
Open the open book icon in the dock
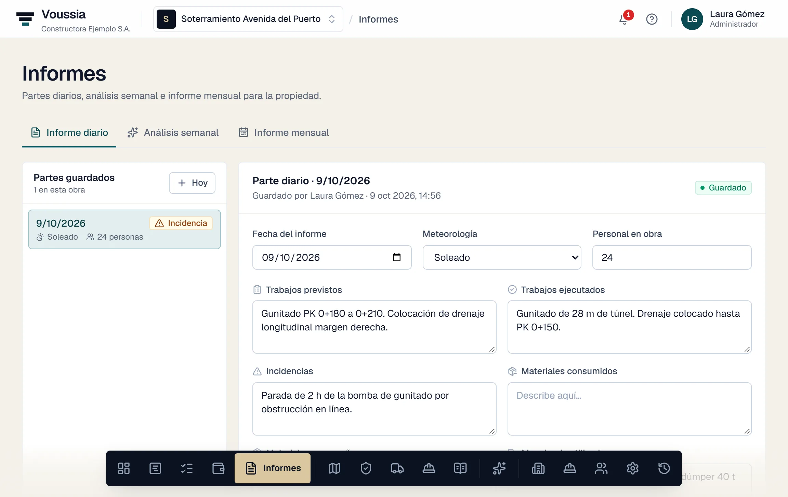(460, 468)
